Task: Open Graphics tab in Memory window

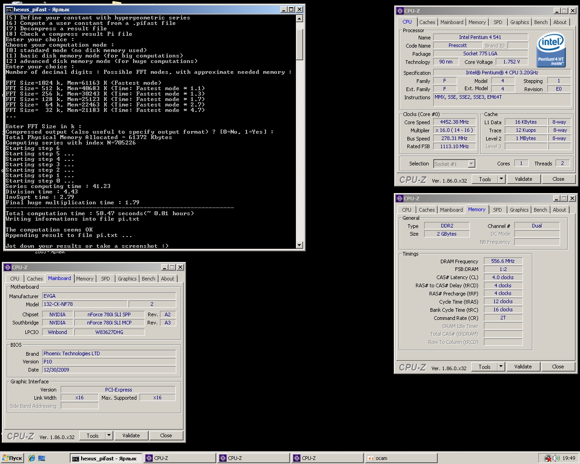Action: (519, 210)
